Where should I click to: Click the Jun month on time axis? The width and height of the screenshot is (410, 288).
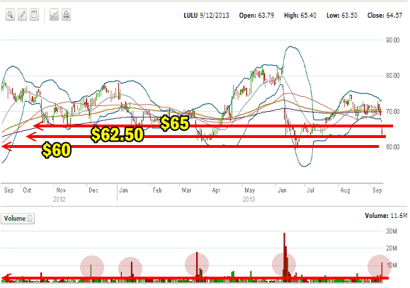point(282,190)
